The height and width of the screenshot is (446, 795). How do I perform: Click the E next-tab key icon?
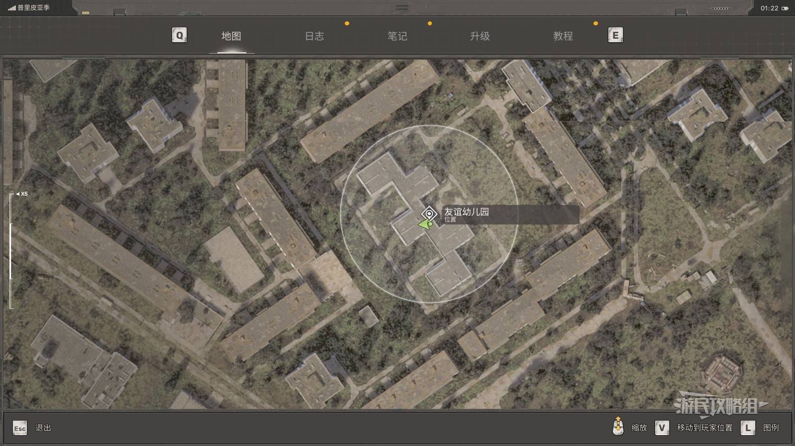point(615,35)
